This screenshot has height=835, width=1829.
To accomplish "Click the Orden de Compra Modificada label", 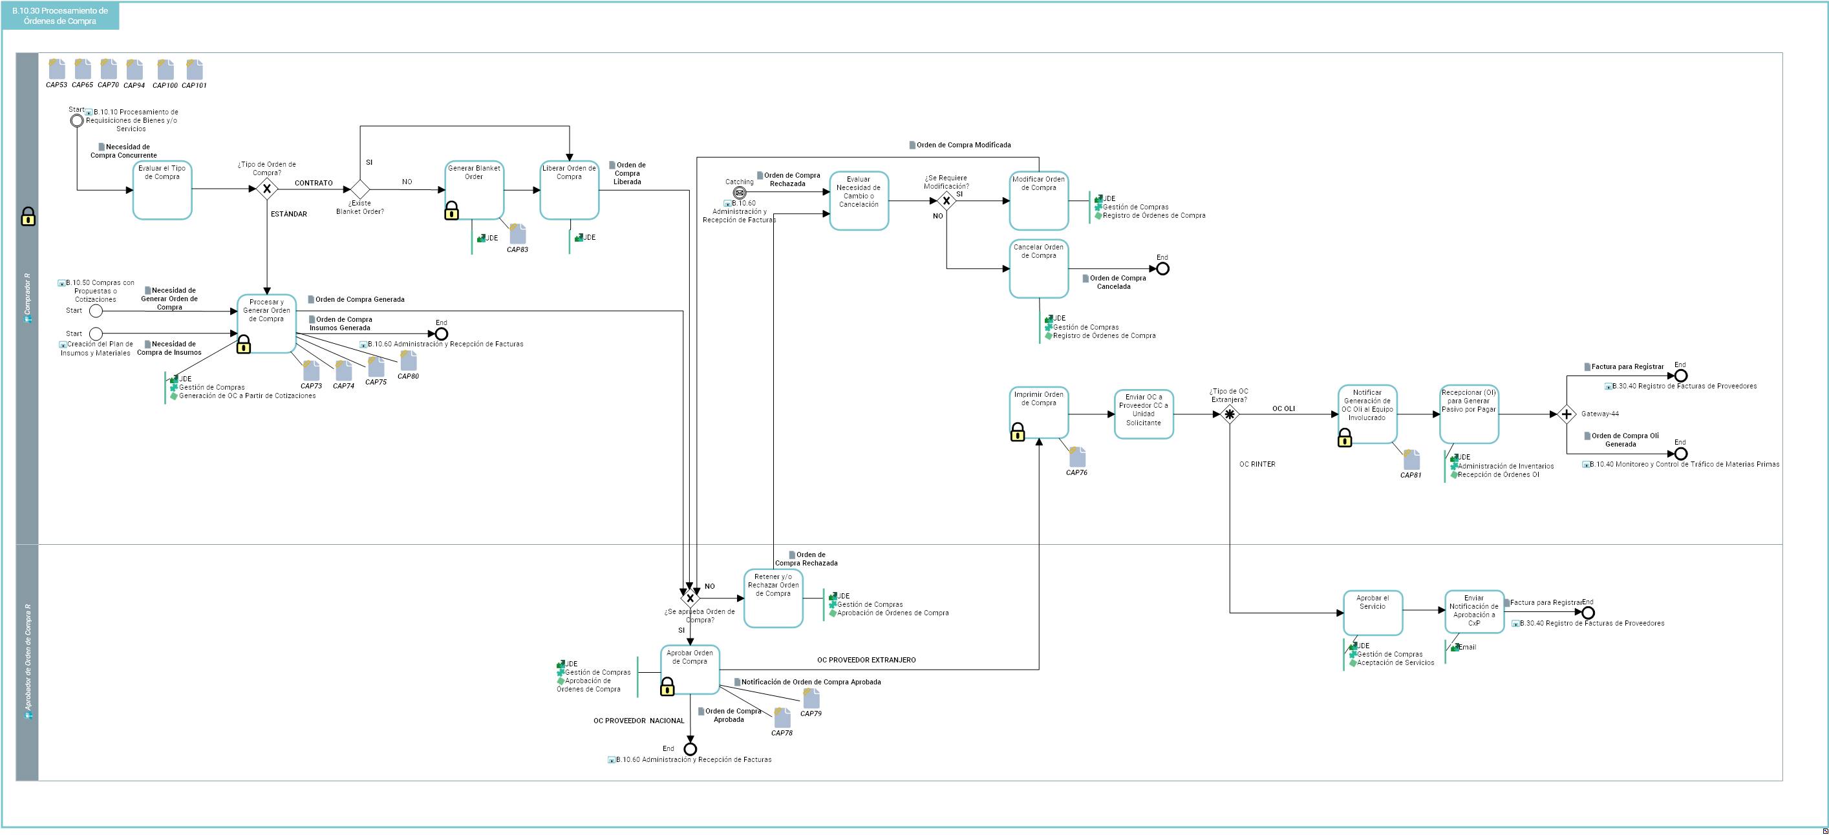I will coord(960,145).
